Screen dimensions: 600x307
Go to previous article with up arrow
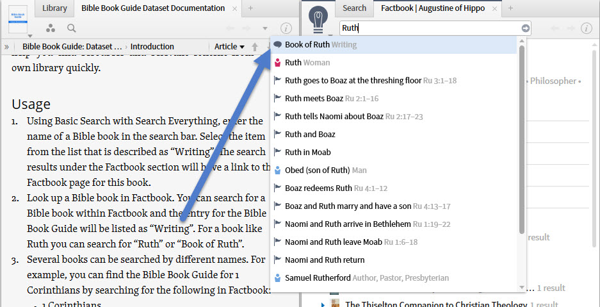pos(255,47)
